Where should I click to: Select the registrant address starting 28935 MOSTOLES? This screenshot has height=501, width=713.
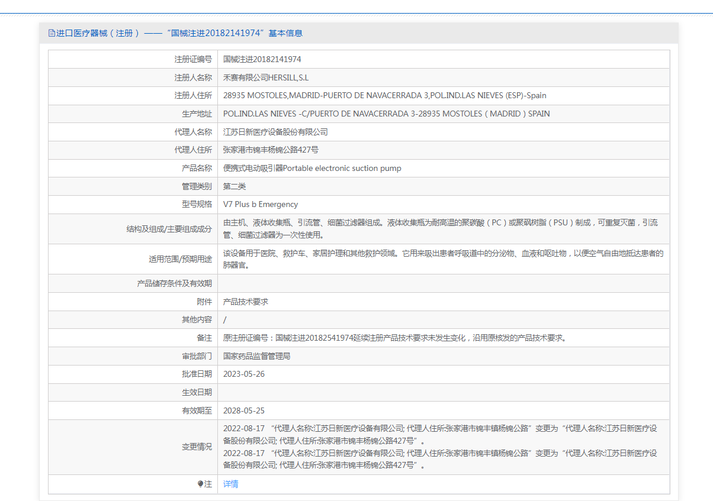coord(385,96)
